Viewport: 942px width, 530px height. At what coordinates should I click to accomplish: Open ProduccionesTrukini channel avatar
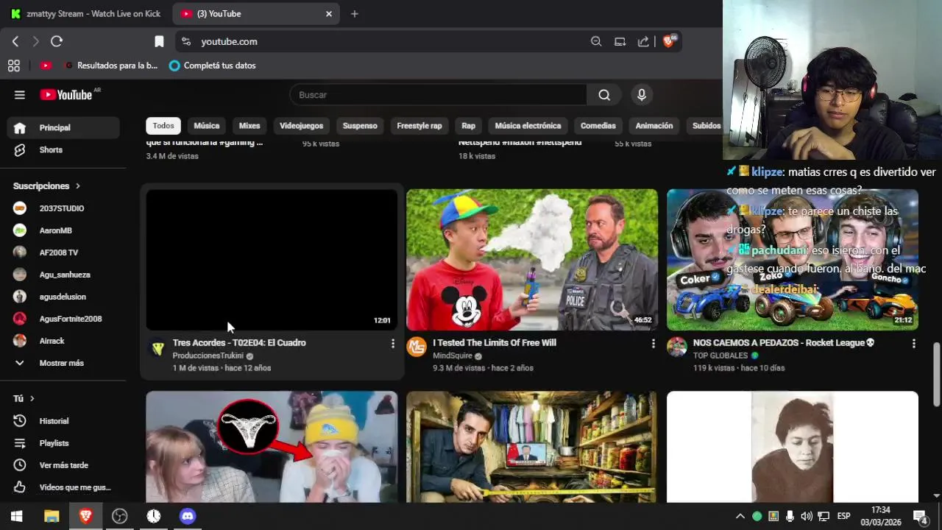[157, 347]
